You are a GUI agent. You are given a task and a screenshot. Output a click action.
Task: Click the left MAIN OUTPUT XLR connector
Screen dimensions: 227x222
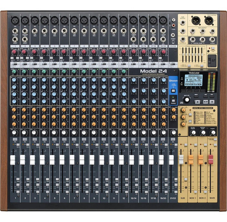196,20
